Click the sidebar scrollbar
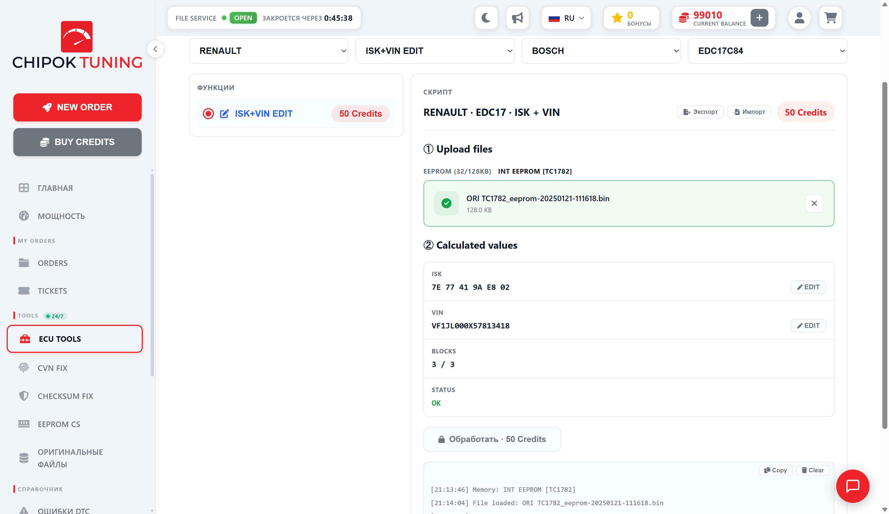 (152, 275)
